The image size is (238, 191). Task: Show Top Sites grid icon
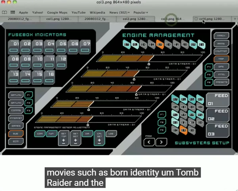[13, 12]
